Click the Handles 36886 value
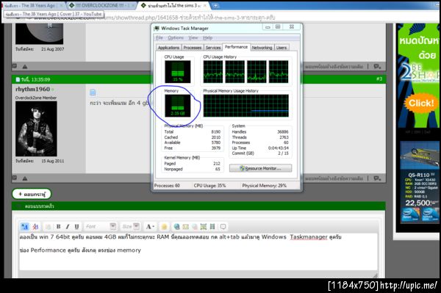Screen dimensions: 441x293 click(x=283, y=131)
